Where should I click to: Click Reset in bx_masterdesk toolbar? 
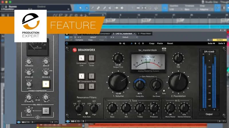[x=170, y=44]
